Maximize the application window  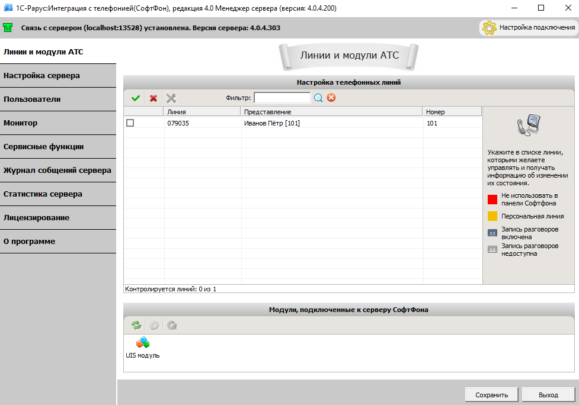click(x=541, y=8)
